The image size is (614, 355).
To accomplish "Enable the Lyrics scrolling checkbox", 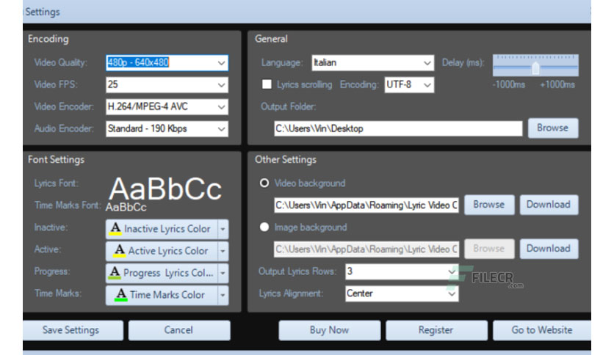I will click(267, 84).
